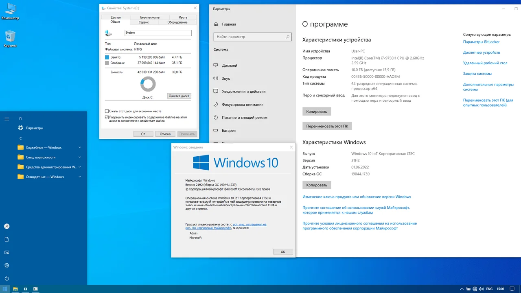Image resolution: width=521 pixels, height=293 pixels.
Task: Open Параметры BitLocker link
Action: (481, 42)
